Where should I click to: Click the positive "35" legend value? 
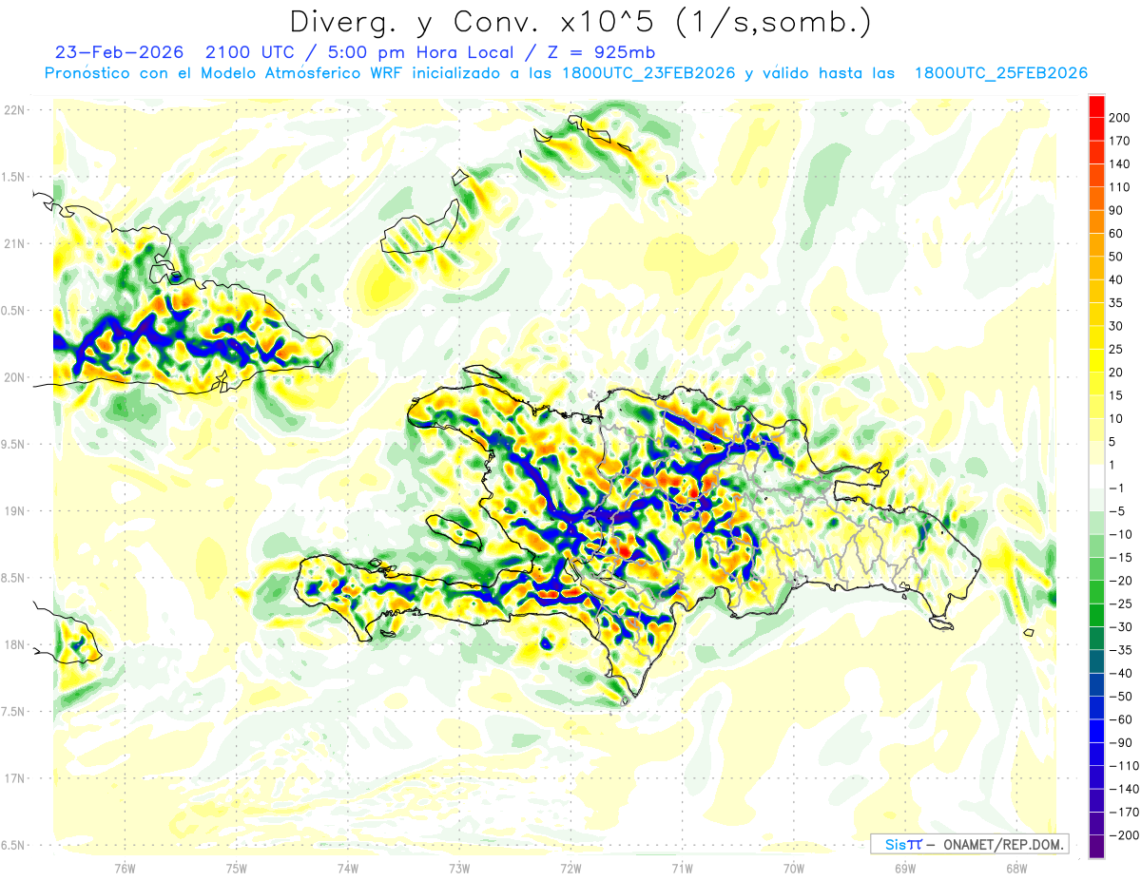[1116, 303]
